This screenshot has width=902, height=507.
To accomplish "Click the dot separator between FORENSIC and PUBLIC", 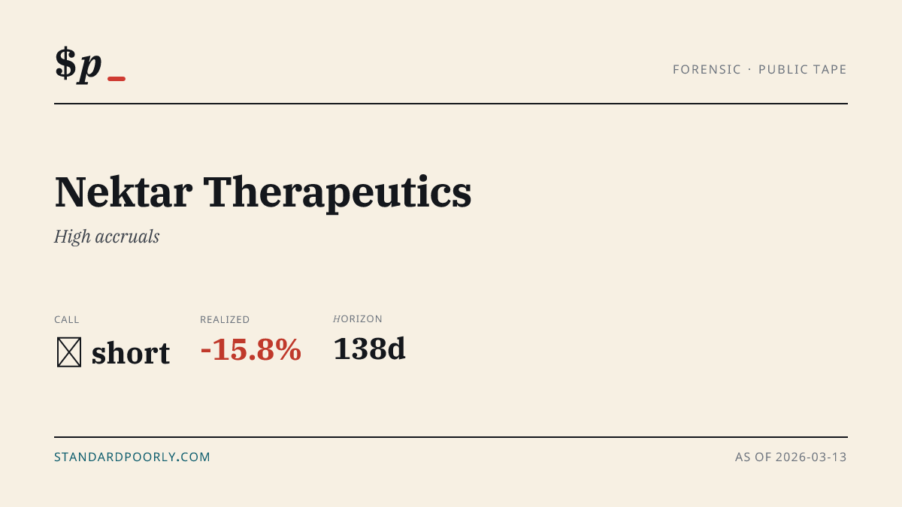I will point(749,69).
